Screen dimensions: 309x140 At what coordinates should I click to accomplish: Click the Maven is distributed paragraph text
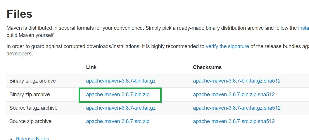pos(158,32)
